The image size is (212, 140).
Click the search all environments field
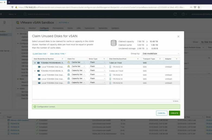pos(39,14)
